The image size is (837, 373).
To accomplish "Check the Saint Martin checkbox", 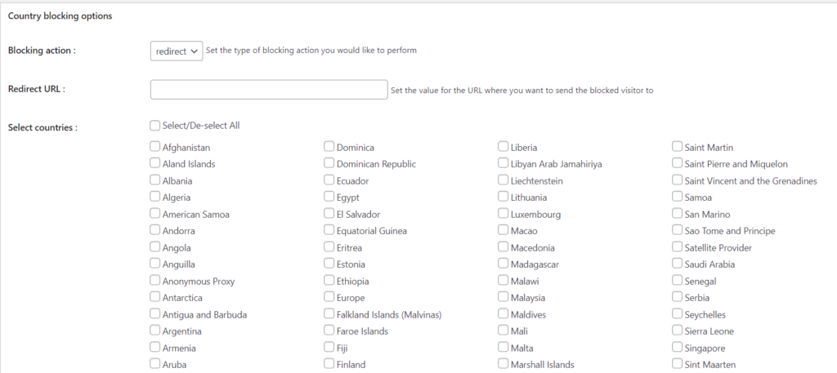I will tap(678, 147).
